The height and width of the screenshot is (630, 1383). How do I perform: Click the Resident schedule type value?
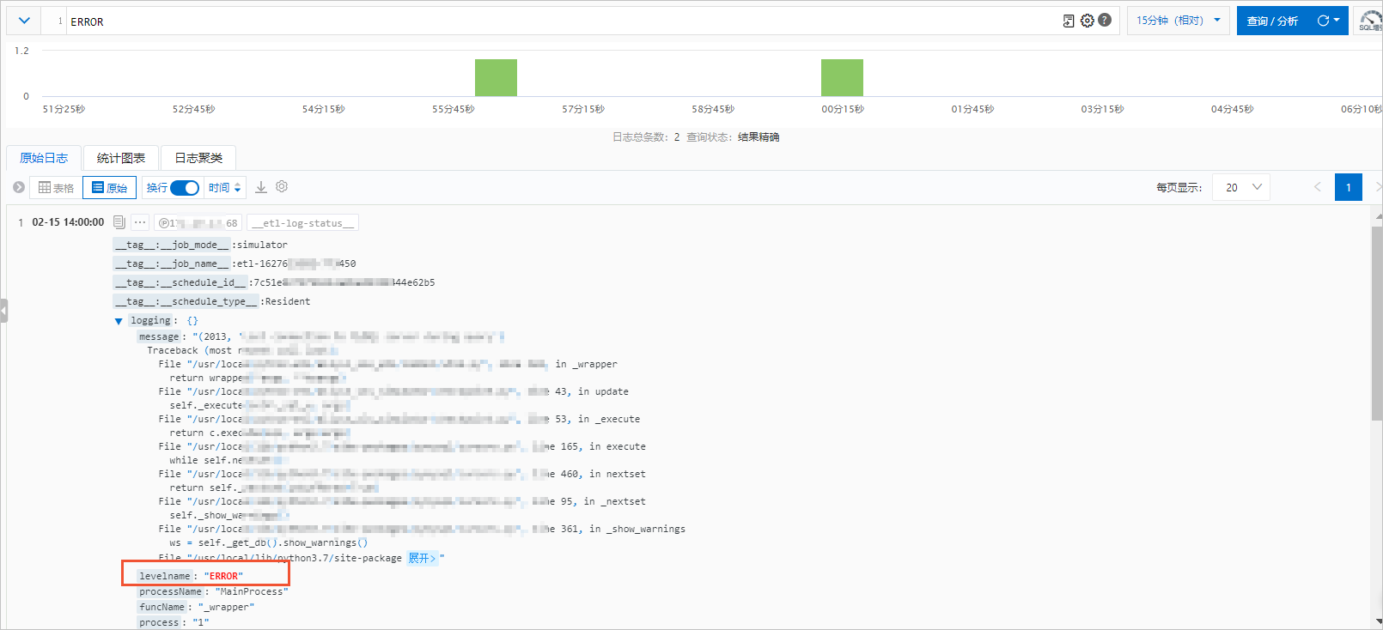pyautogui.click(x=288, y=301)
